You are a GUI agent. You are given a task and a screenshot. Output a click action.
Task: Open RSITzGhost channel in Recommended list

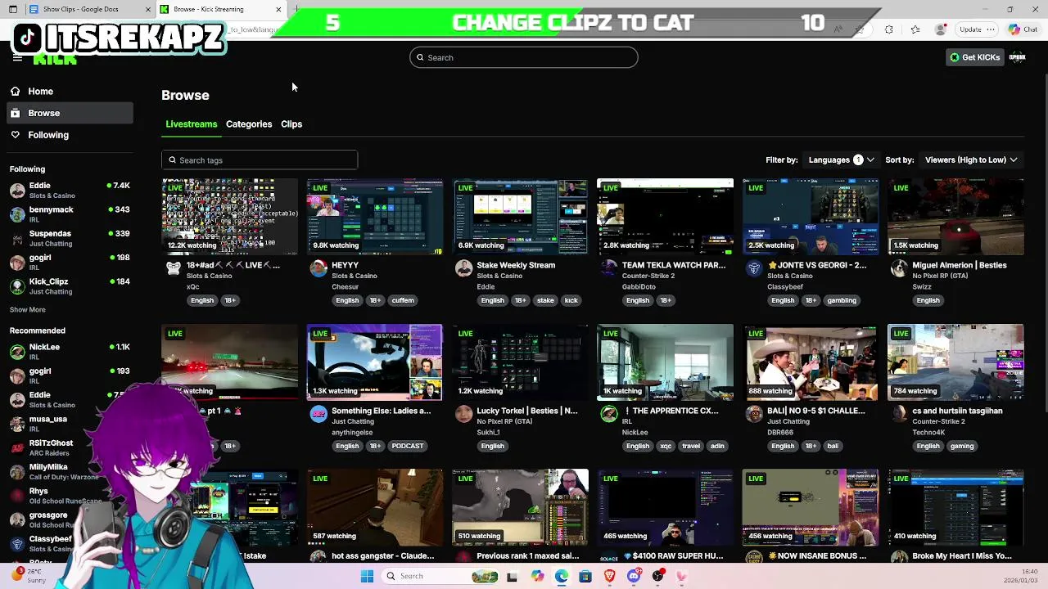(70, 447)
